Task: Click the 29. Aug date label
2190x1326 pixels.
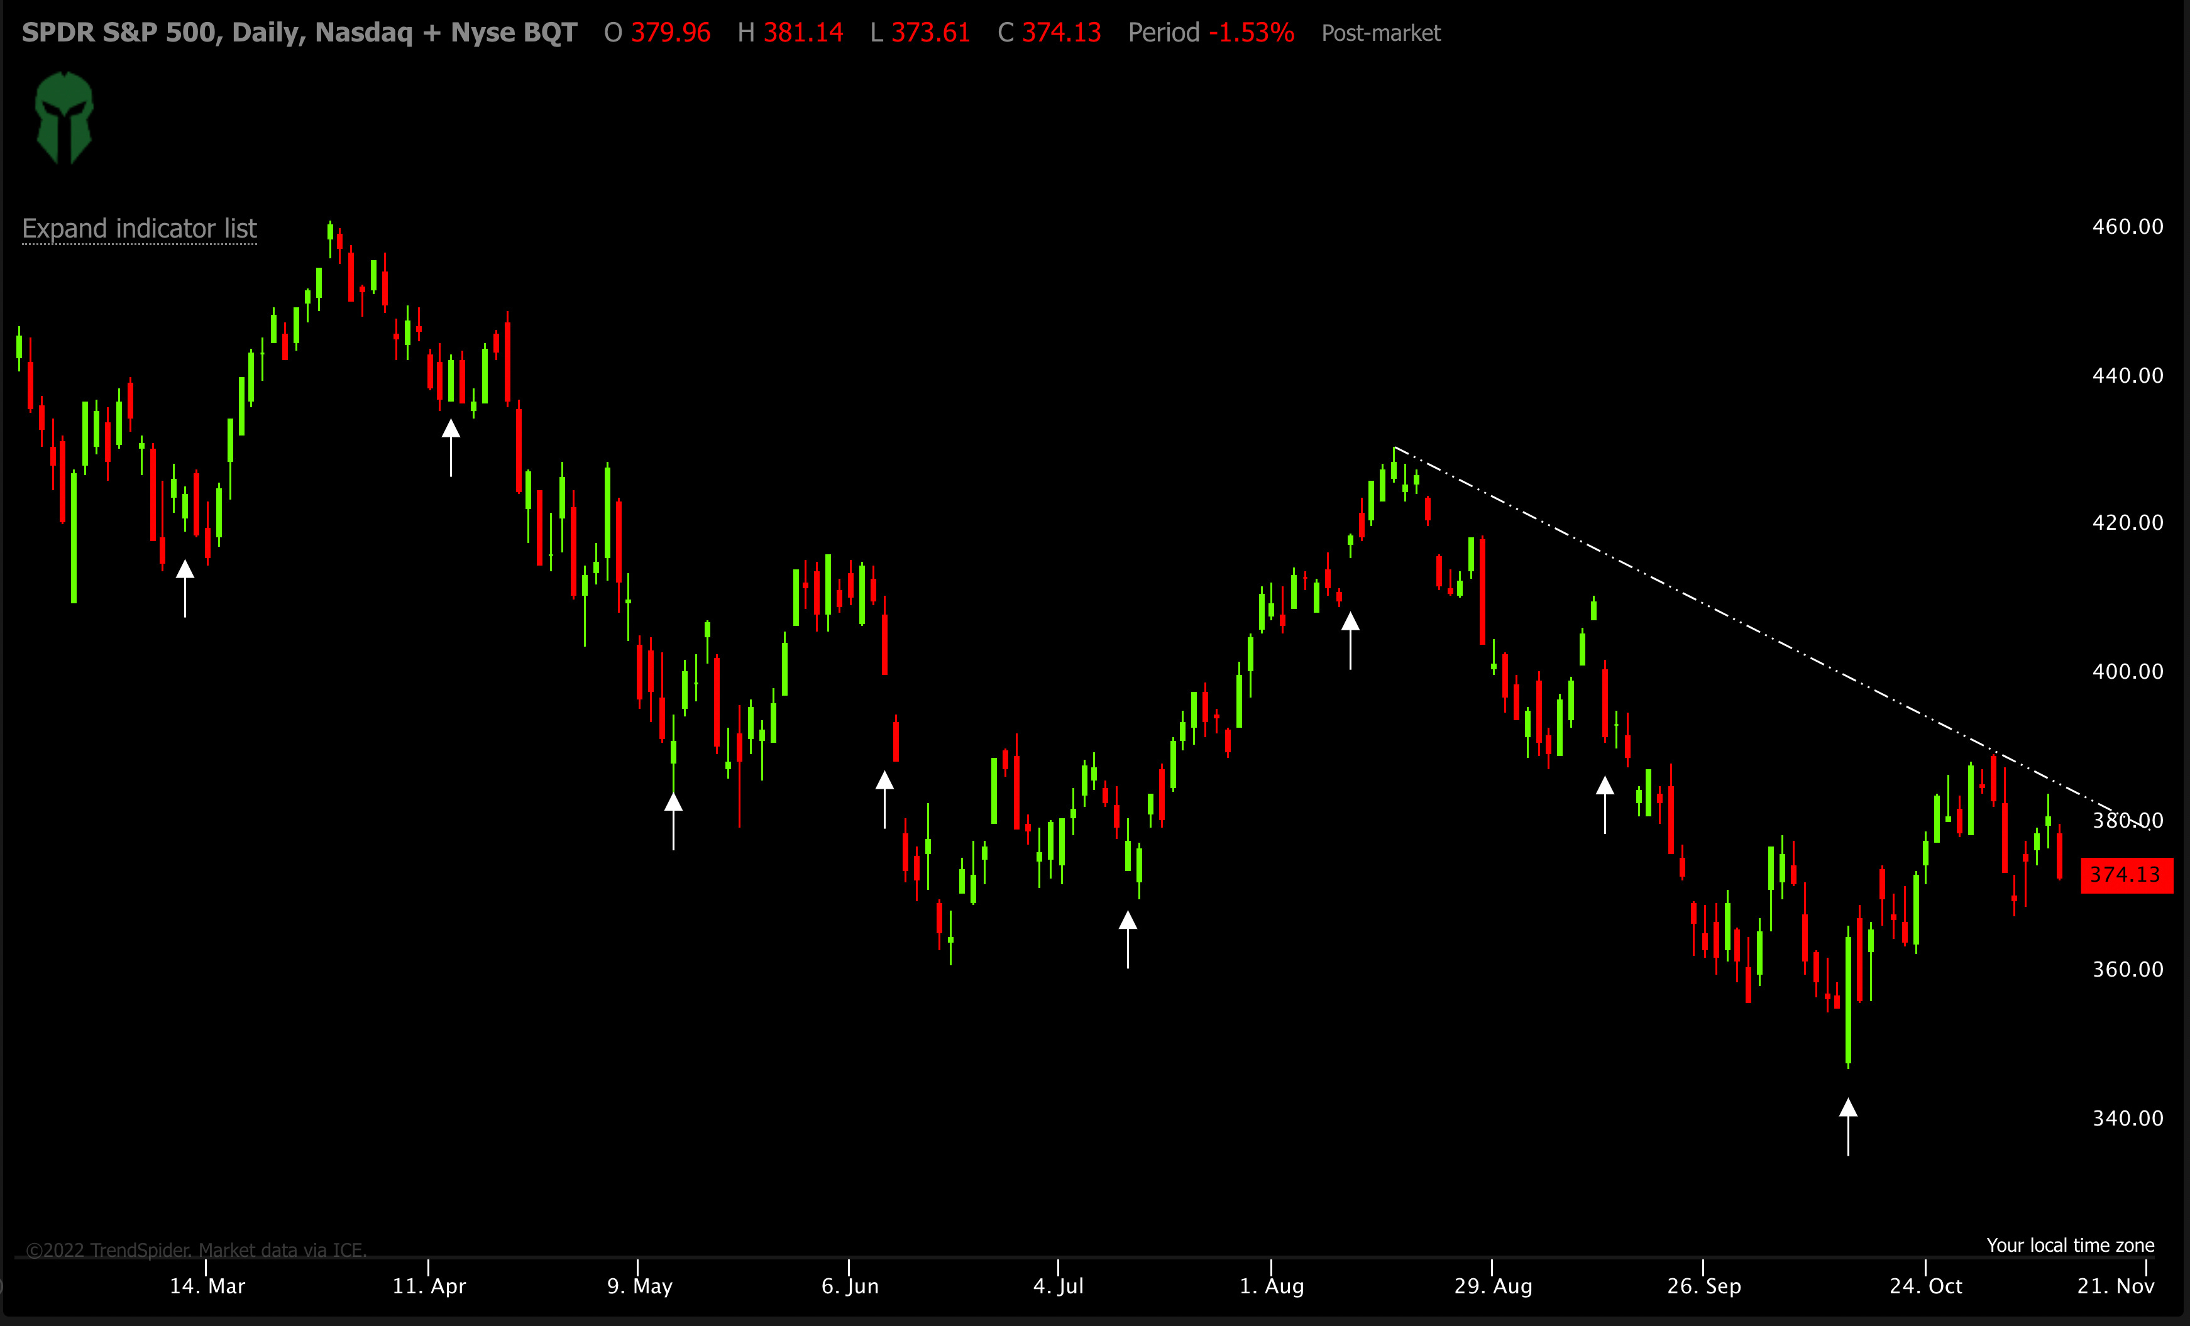Action: [1493, 1286]
